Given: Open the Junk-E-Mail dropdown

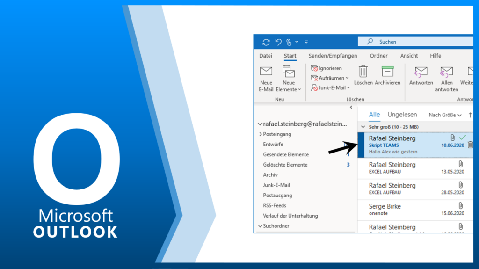Looking at the screenshot, I should 330,88.
